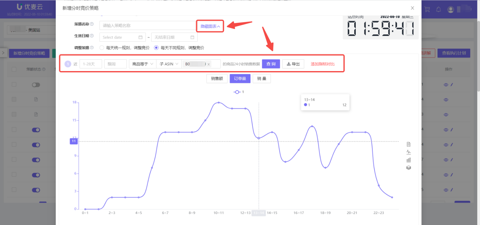Select the 每天统一规则 radio option
The image size is (480, 225).
101,48
